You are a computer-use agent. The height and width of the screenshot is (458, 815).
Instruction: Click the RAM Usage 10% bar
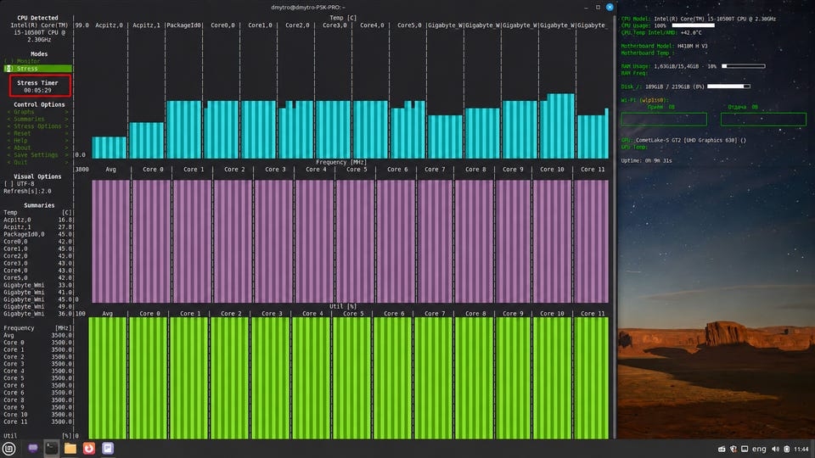click(744, 66)
